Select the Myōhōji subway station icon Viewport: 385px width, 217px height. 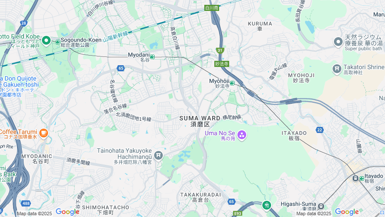232,83
